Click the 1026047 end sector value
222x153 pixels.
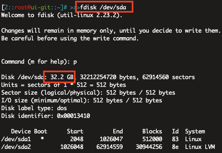point(111,139)
